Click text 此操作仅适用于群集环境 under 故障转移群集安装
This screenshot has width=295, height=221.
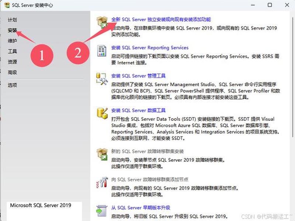tap(137, 166)
